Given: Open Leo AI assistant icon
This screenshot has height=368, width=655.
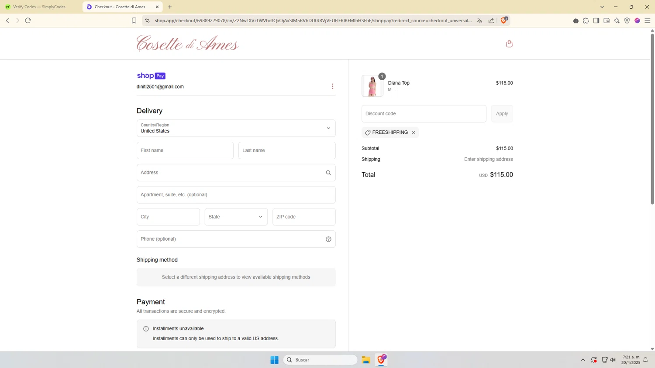Looking at the screenshot, I should point(617,20).
